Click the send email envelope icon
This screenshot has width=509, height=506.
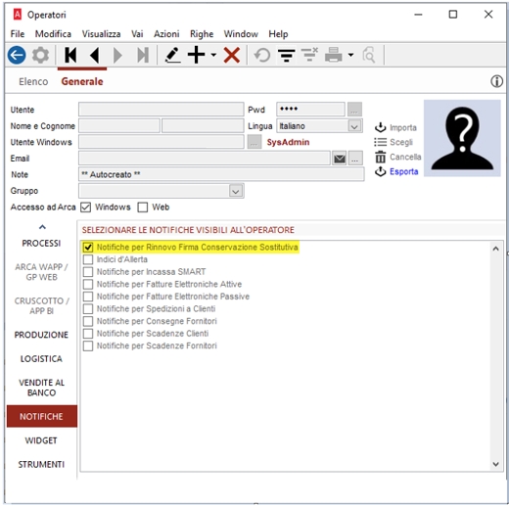pyautogui.click(x=340, y=159)
